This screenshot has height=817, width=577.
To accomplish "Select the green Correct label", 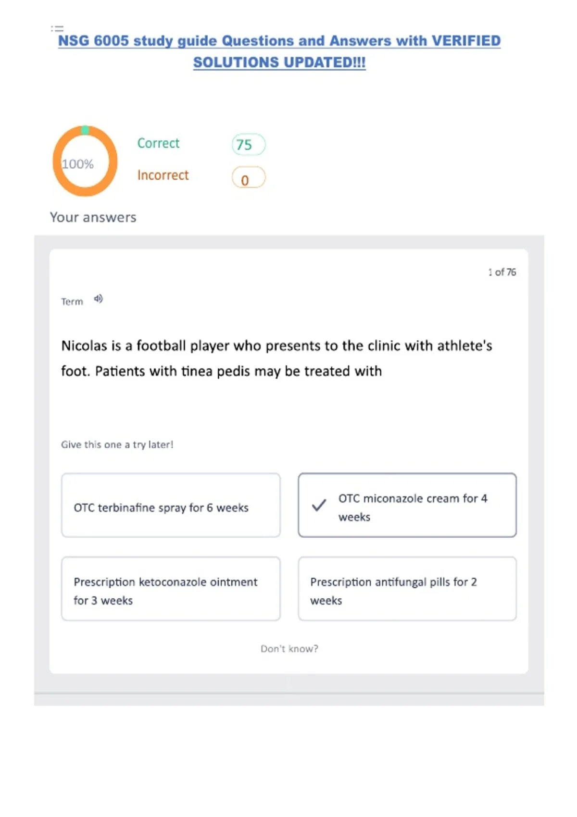I will [158, 143].
